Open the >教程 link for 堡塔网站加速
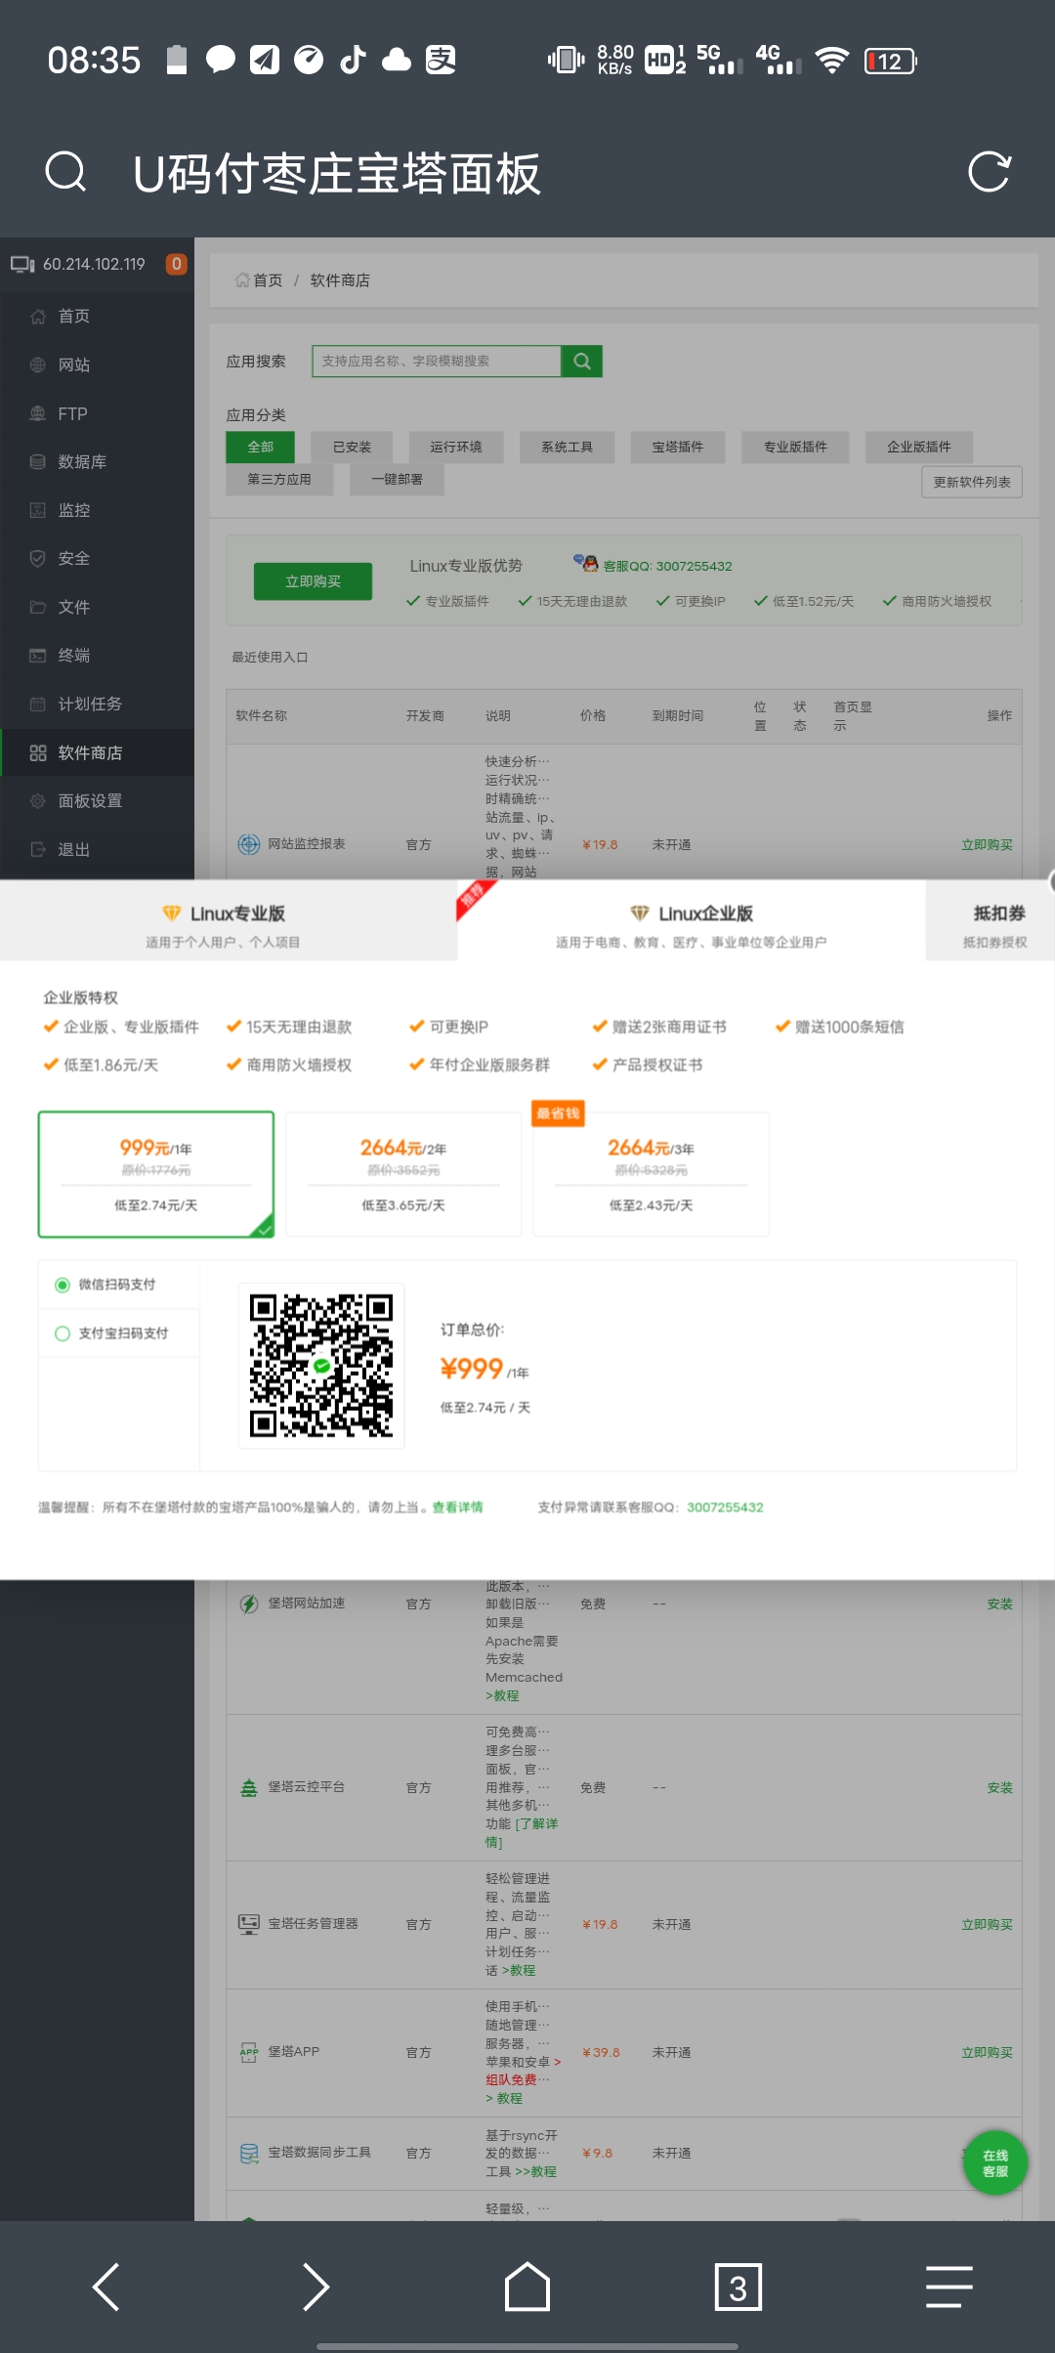Screen dimensions: 1055x2353 tap(502, 1695)
